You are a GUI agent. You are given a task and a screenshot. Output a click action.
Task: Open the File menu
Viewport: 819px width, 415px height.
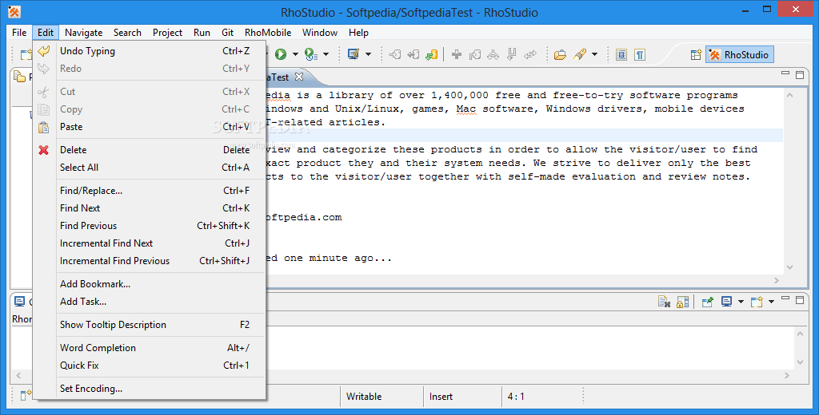(x=19, y=33)
